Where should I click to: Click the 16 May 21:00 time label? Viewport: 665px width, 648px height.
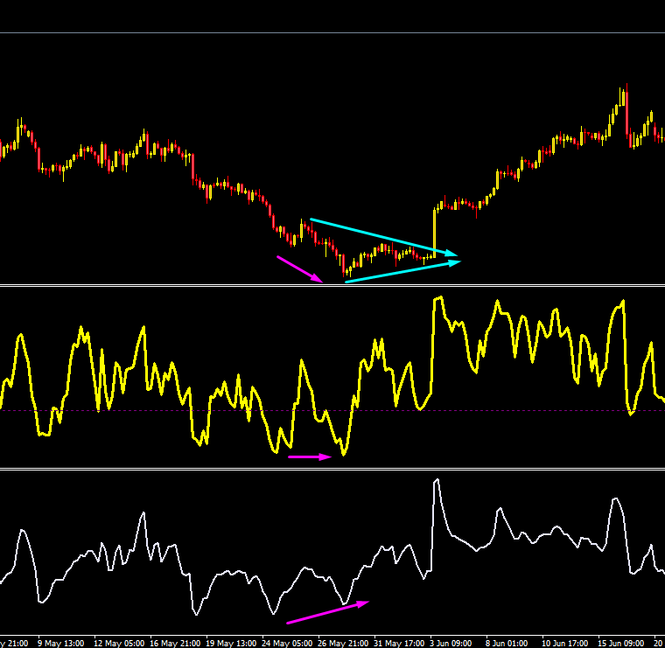(175, 644)
